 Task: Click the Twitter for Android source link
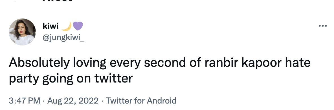pos(141,100)
